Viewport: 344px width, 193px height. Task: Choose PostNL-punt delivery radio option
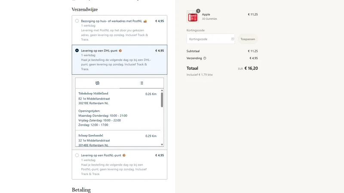pyautogui.click(x=77, y=155)
